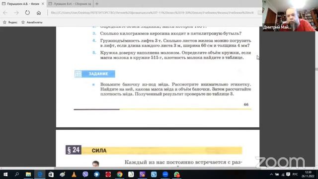Screen dimensions: 318x179
Task: Open Microsoft Store from the taskbar
Action: pos(51,175)
